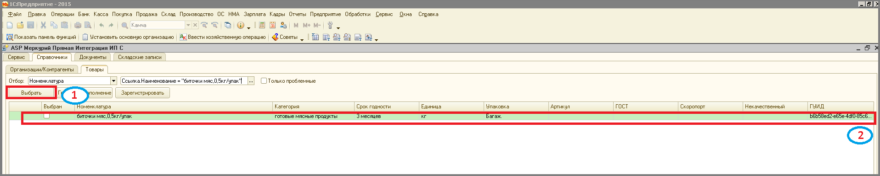
Task: Switch to the Документы tab
Action: pyautogui.click(x=93, y=57)
